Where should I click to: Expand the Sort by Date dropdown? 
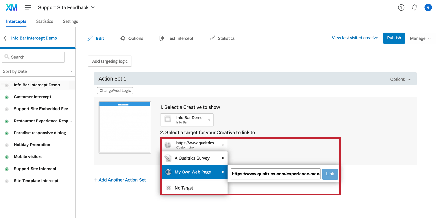(37, 71)
